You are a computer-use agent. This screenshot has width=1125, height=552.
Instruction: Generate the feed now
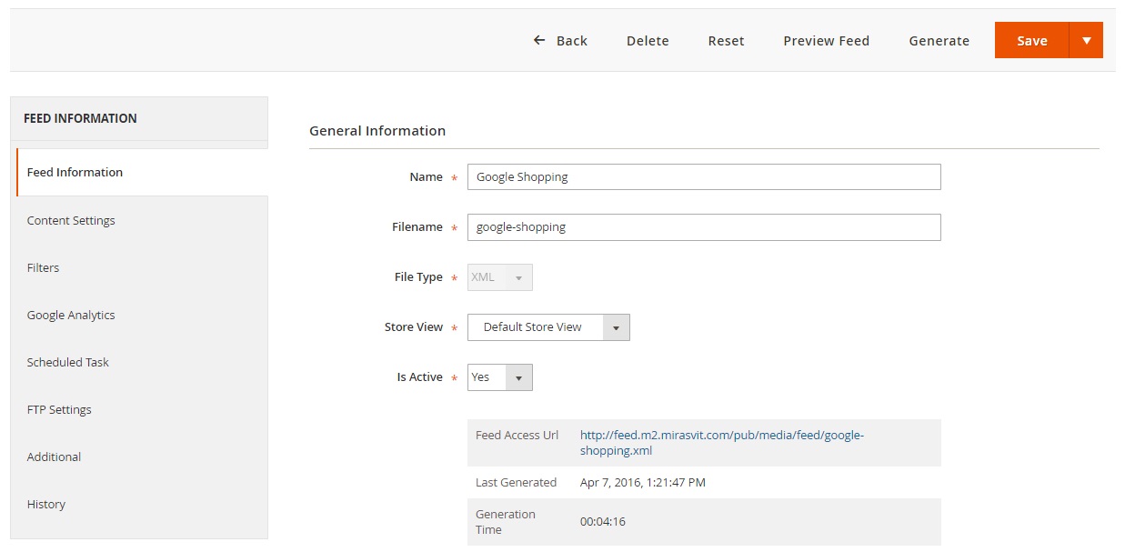click(939, 41)
